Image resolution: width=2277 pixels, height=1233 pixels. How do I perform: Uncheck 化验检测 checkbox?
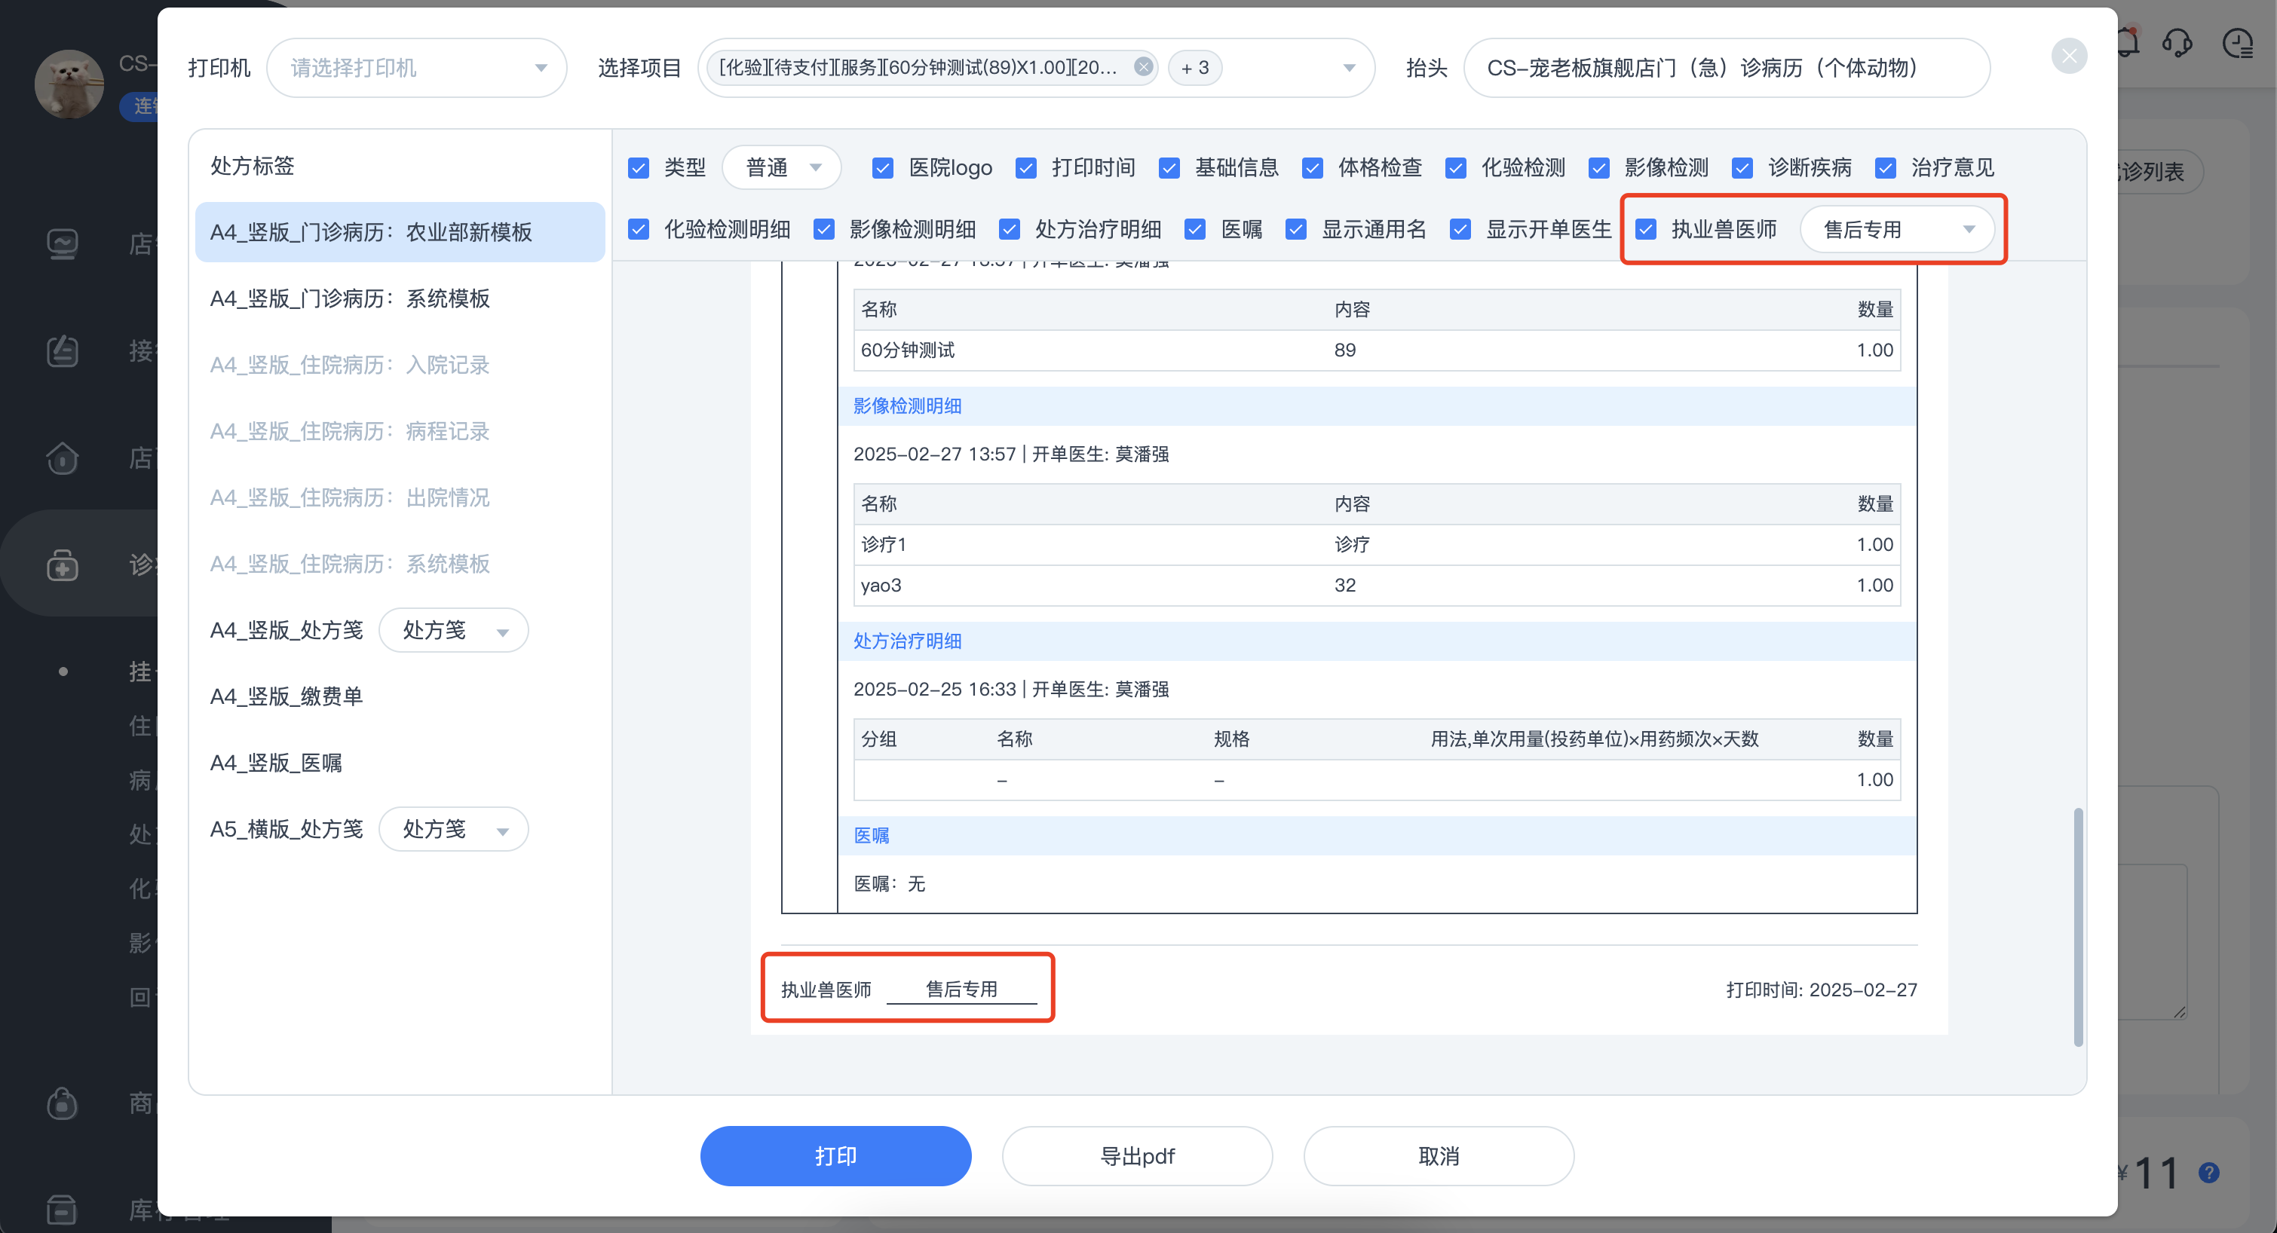coord(1455,168)
